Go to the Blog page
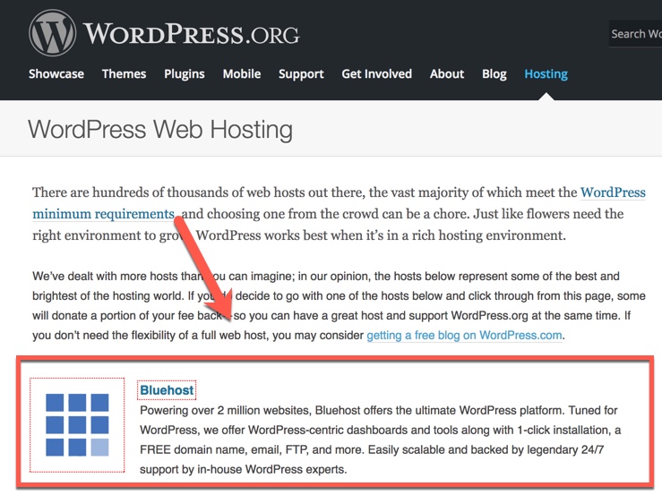 coord(494,74)
